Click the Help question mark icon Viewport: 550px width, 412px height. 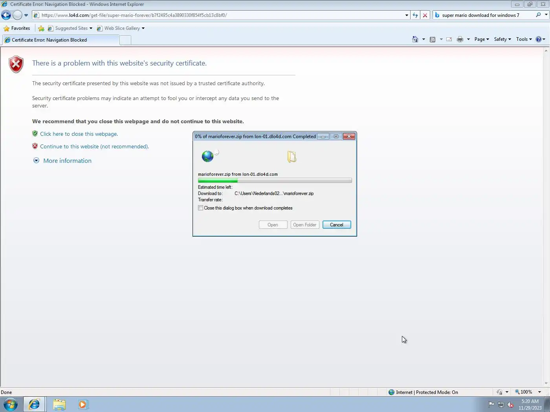pyautogui.click(x=539, y=39)
